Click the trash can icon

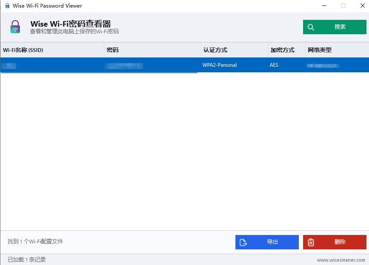click(311, 242)
